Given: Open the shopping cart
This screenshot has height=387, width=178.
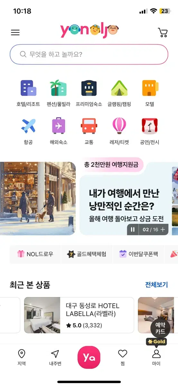Looking at the screenshot, I should 163,33.
